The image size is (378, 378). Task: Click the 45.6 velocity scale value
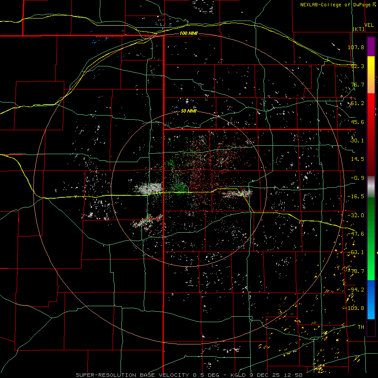click(x=357, y=122)
